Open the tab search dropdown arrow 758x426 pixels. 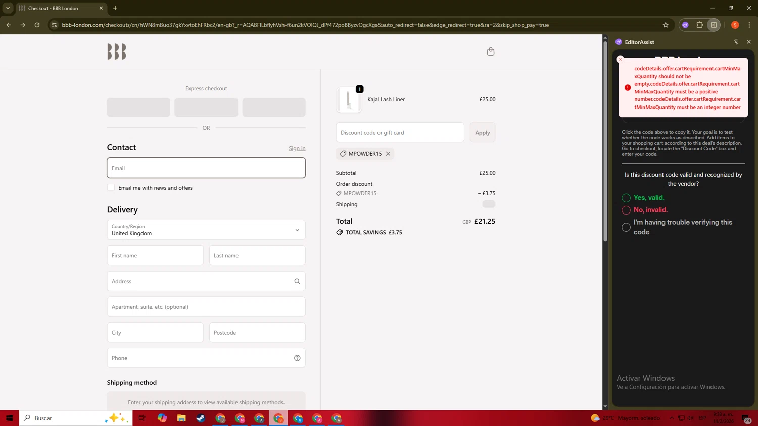tap(8, 8)
